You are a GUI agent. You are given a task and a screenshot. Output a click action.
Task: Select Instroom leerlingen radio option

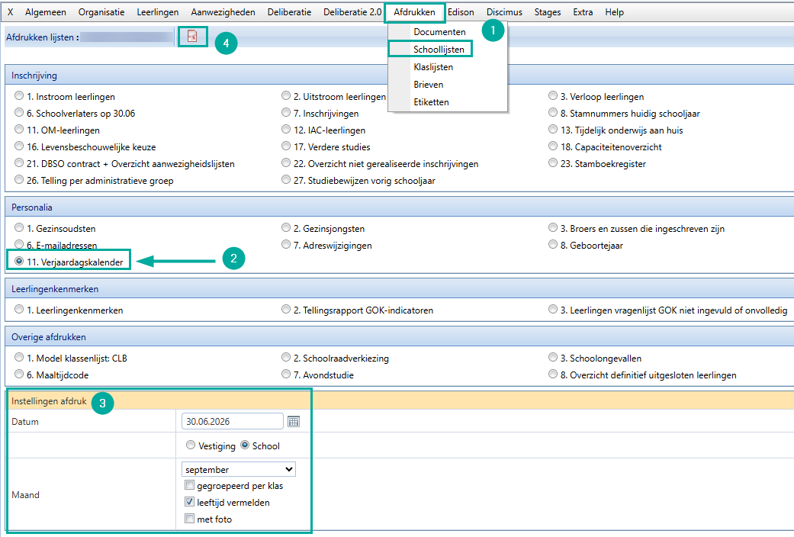coord(19,96)
